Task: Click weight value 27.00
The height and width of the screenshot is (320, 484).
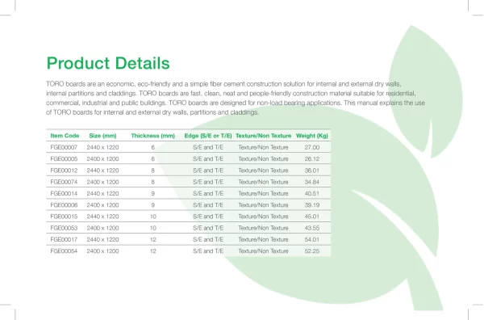Action: 311,147
